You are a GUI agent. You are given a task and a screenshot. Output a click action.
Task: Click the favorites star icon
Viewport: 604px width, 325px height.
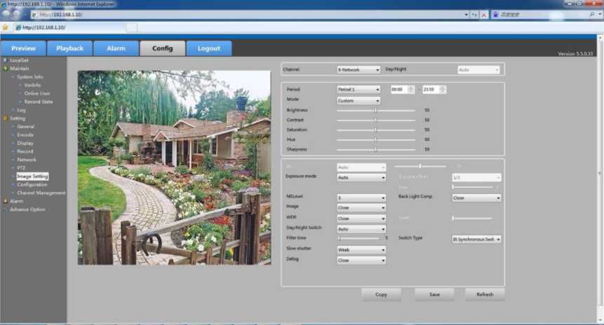6,27
